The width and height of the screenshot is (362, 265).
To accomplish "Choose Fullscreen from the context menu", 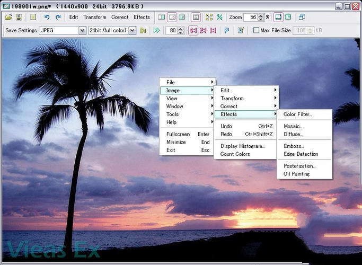I will pos(187,134).
